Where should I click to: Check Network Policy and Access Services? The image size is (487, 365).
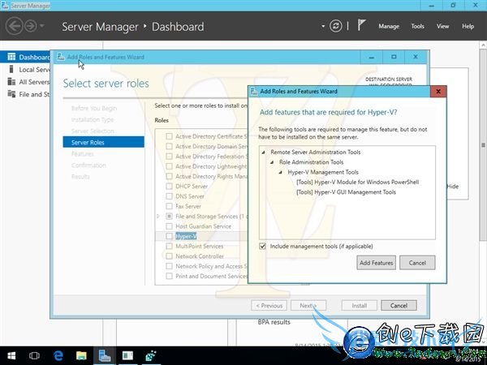(170, 266)
